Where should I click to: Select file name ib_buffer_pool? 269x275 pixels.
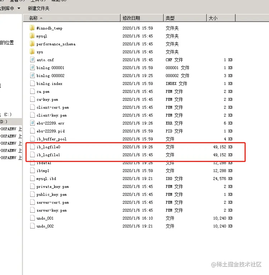[x=51, y=139]
